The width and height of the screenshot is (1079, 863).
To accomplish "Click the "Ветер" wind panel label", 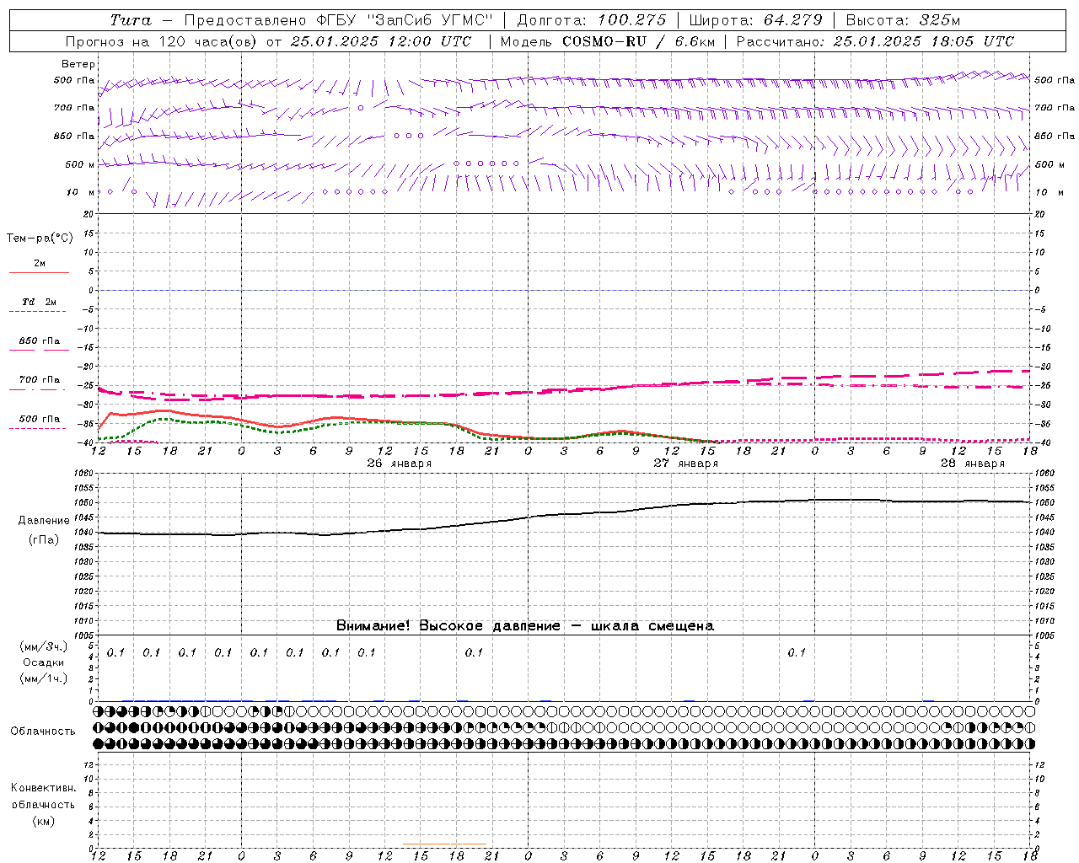I will pyautogui.click(x=78, y=64).
